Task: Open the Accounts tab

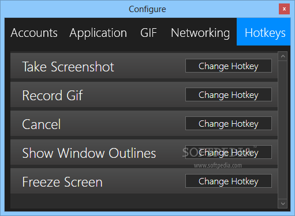Action: coord(34,33)
